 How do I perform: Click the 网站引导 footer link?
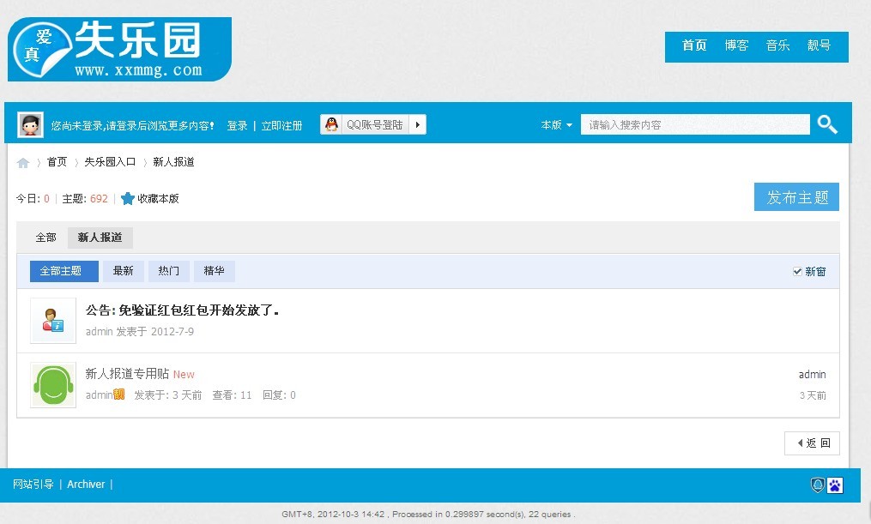[33, 484]
